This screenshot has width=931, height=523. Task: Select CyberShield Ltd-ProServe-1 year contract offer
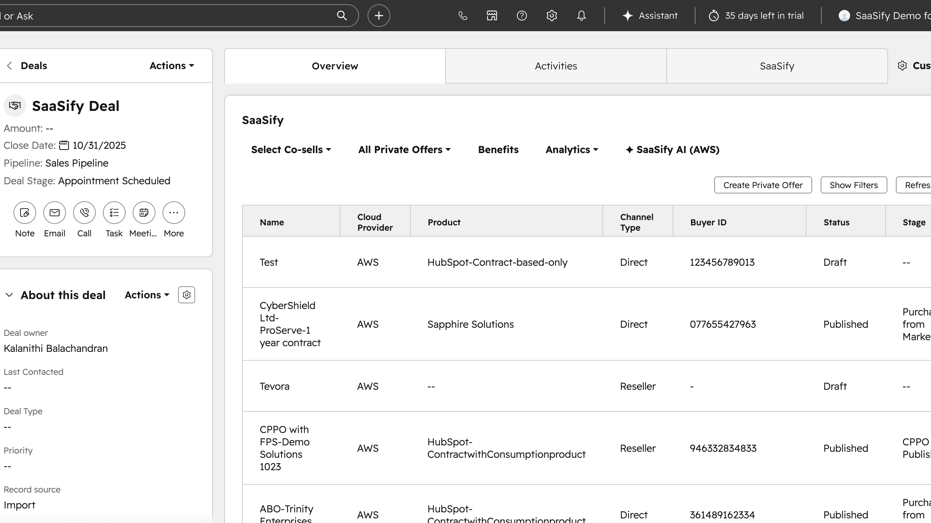tap(290, 324)
